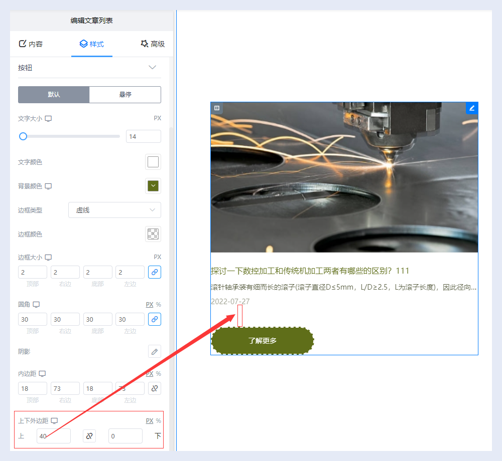Click the 文字大小 value input field
Viewport: 502px width, 461px height.
[144, 136]
